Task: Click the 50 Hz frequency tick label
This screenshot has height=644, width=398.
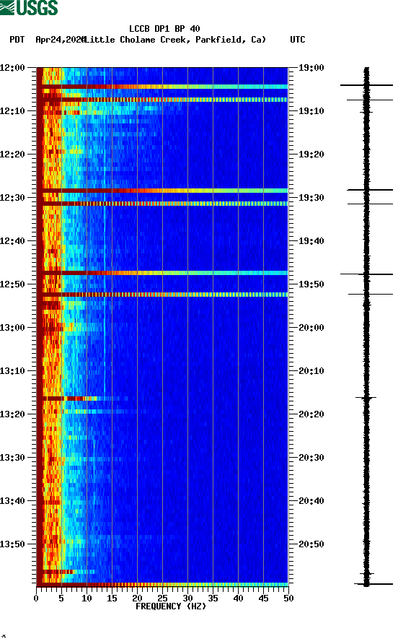Action: (x=288, y=599)
